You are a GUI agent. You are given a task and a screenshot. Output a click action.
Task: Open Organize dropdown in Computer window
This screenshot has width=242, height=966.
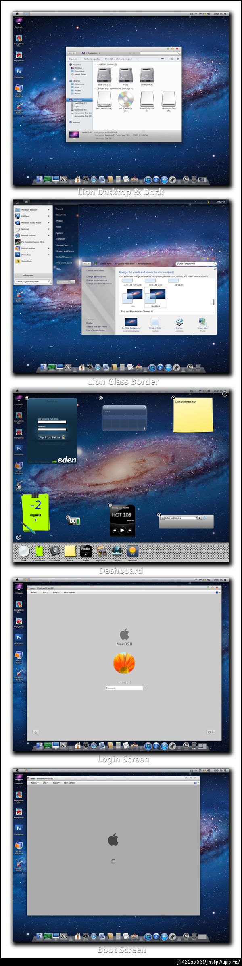pos(74,59)
